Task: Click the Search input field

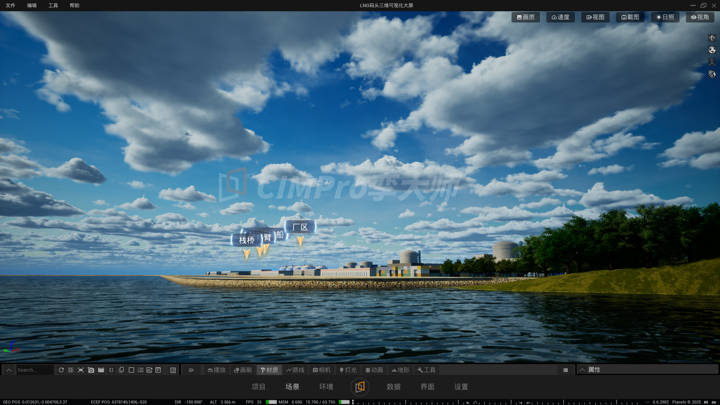Action: (35, 370)
